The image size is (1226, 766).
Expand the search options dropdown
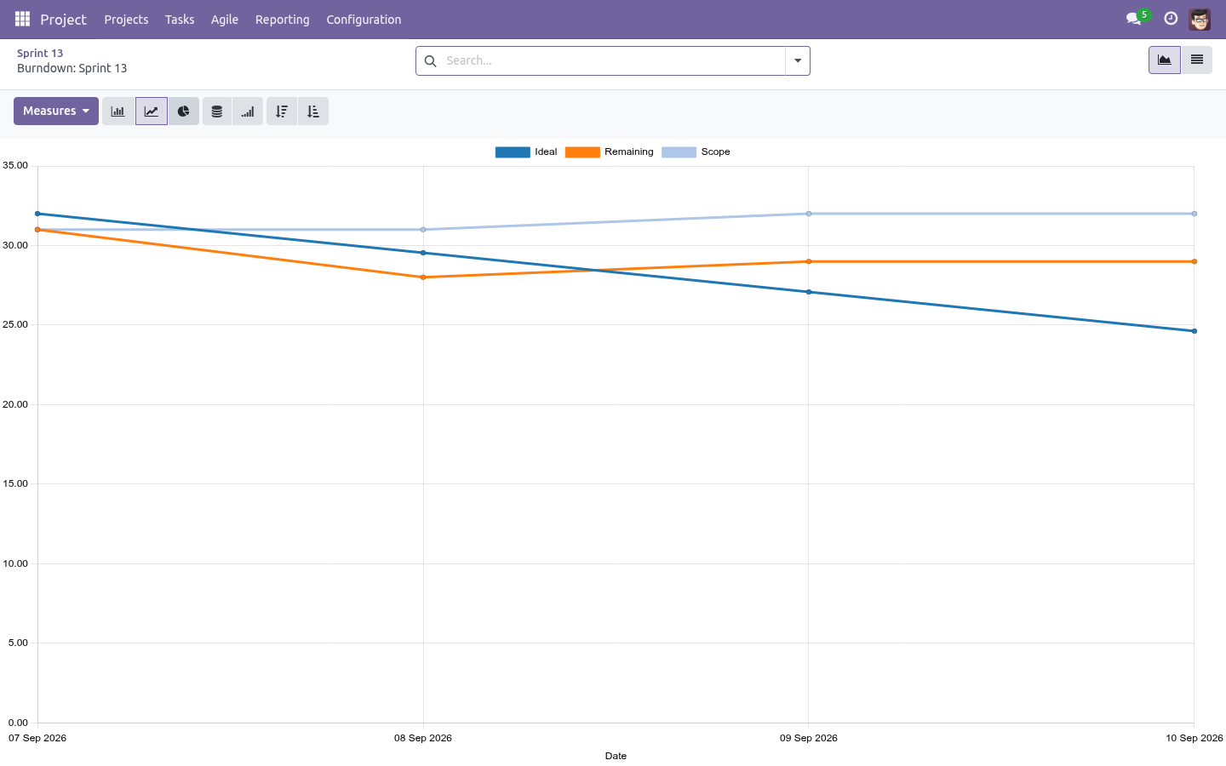coord(798,61)
